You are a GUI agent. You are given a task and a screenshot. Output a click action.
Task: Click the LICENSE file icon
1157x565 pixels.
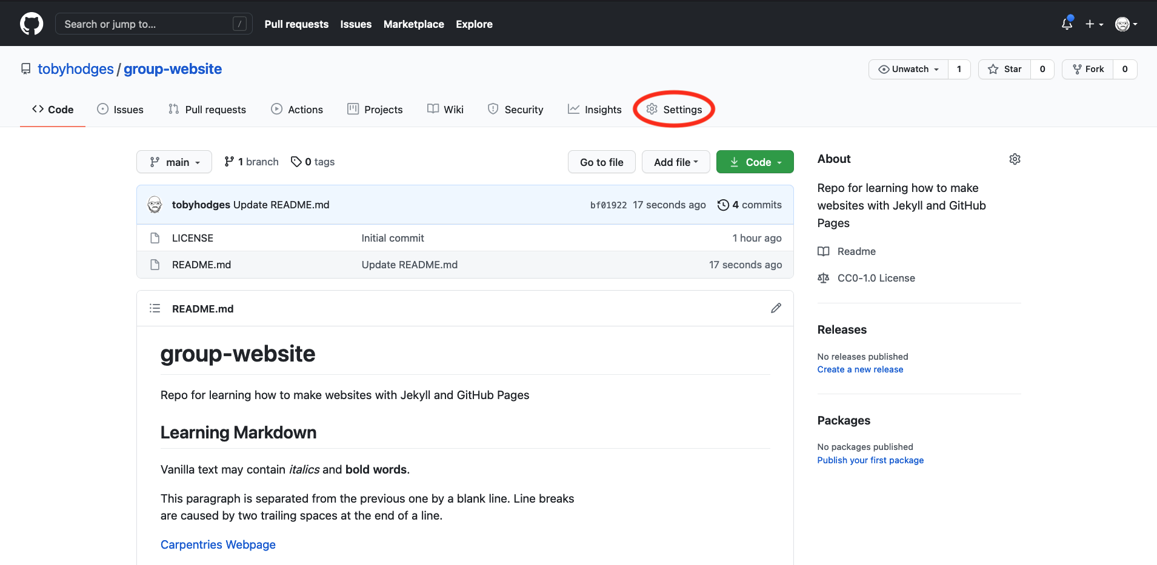click(x=155, y=238)
